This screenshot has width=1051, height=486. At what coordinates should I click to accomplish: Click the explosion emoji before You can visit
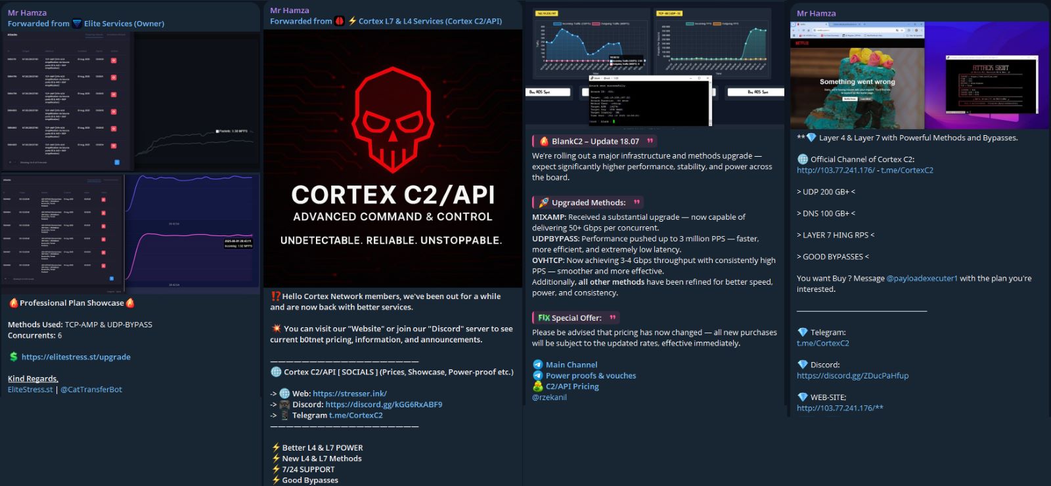(x=276, y=329)
